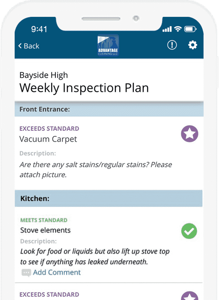This screenshot has height=300, width=219.
Task: Click the Back chevron arrow
Action: point(20,46)
